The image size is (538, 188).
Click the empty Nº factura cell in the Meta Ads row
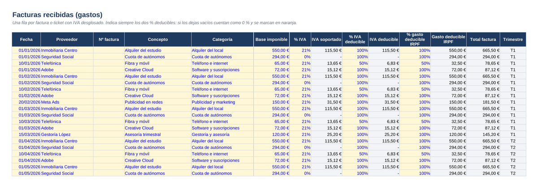[x=109, y=102]
